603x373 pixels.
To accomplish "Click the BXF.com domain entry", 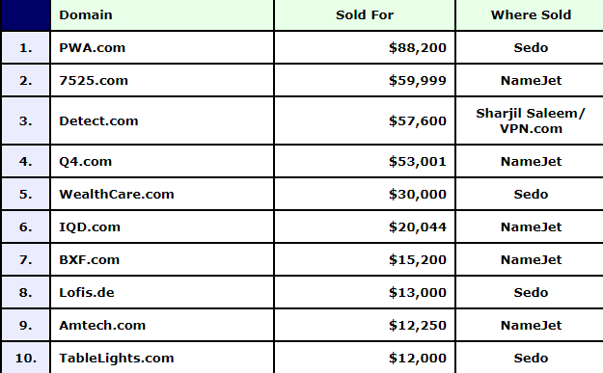I will pos(89,259).
